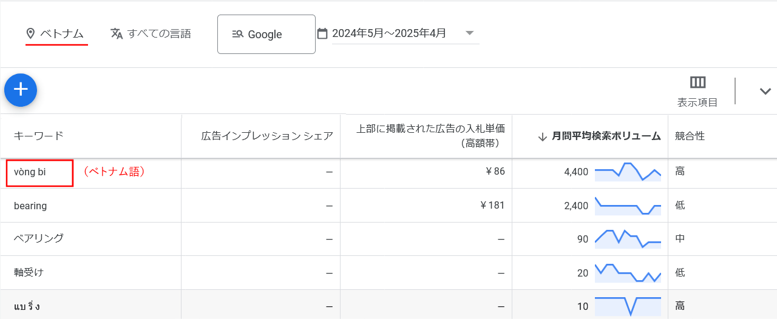Click the すべての言語 language setting
Image resolution: width=777 pixels, height=319 pixels.
tap(159, 33)
